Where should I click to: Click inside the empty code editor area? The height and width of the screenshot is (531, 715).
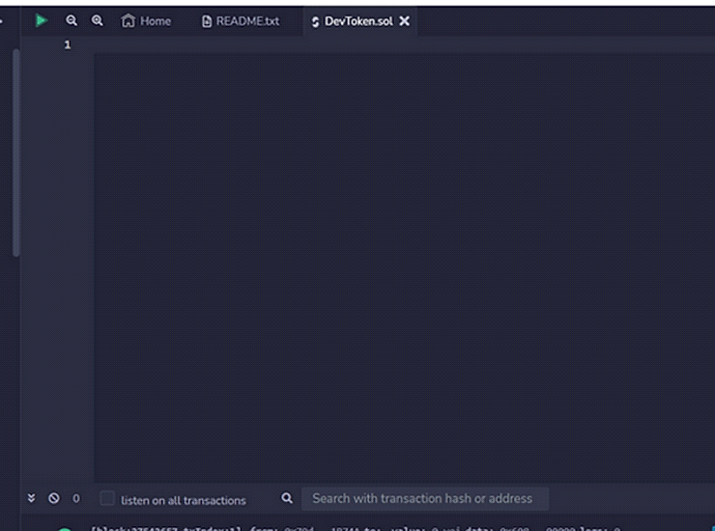coord(386,241)
